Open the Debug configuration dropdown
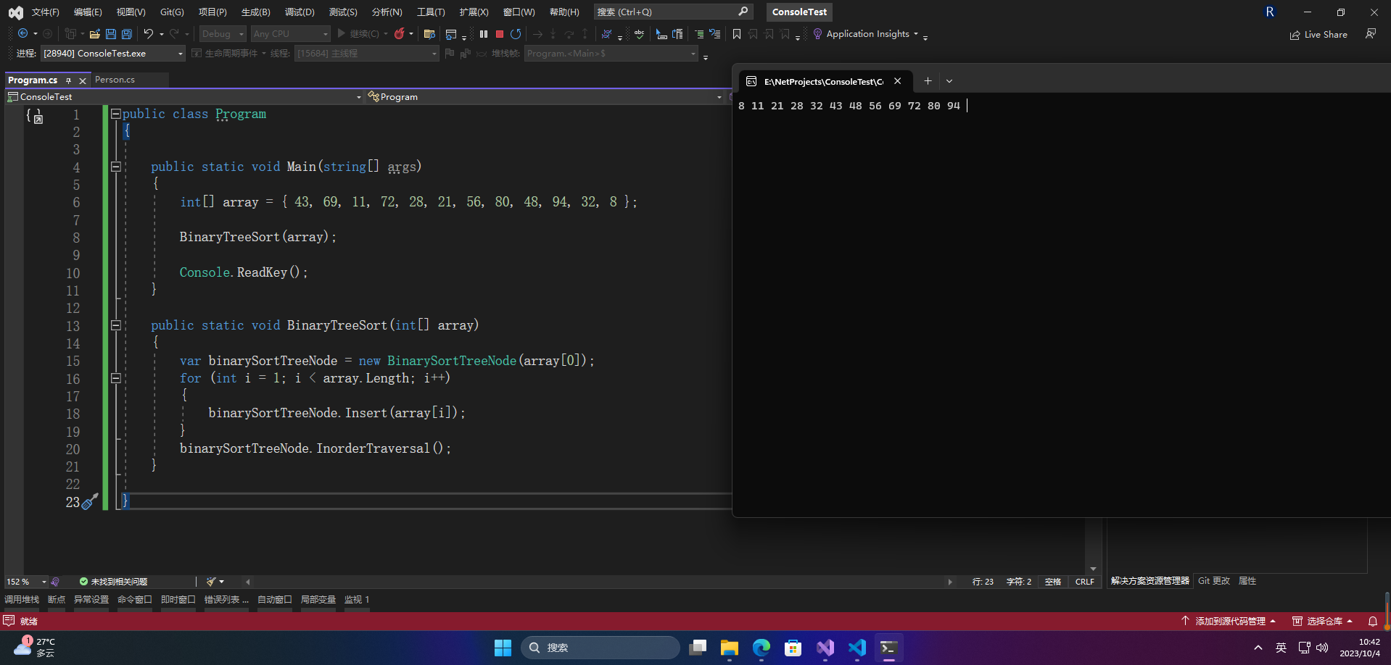The width and height of the screenshot is (1391, 665). pos(223,33)
